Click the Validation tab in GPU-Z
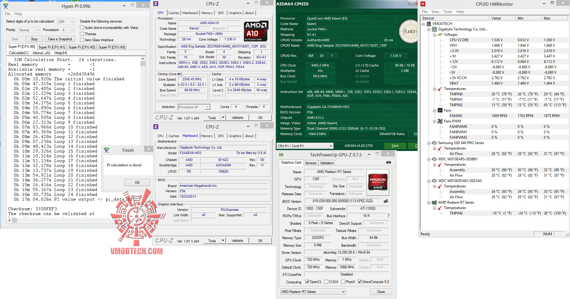The width and height of the screenshot is (570, 299). point(327,163)
